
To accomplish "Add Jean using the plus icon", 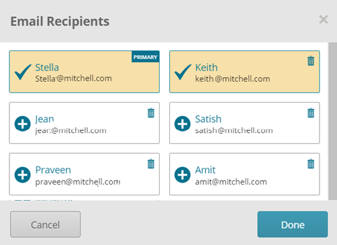I will (23, 124).
